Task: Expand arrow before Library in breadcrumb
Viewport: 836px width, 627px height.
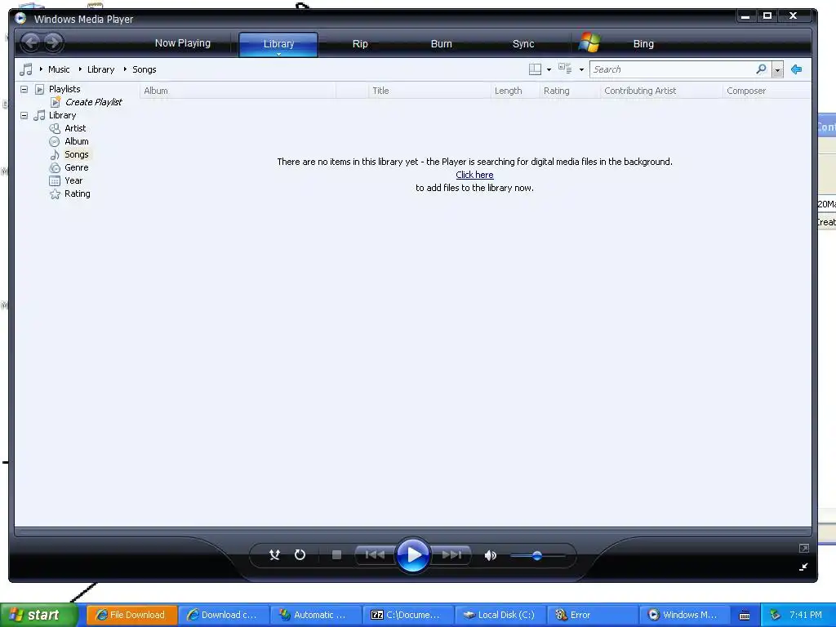Action: [x=80, y=69]
